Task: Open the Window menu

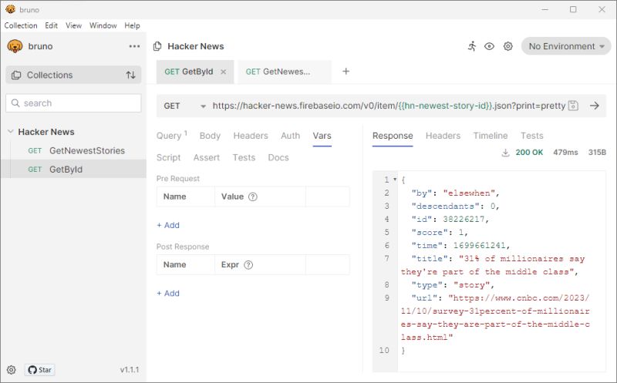Action: pos(103,25)
